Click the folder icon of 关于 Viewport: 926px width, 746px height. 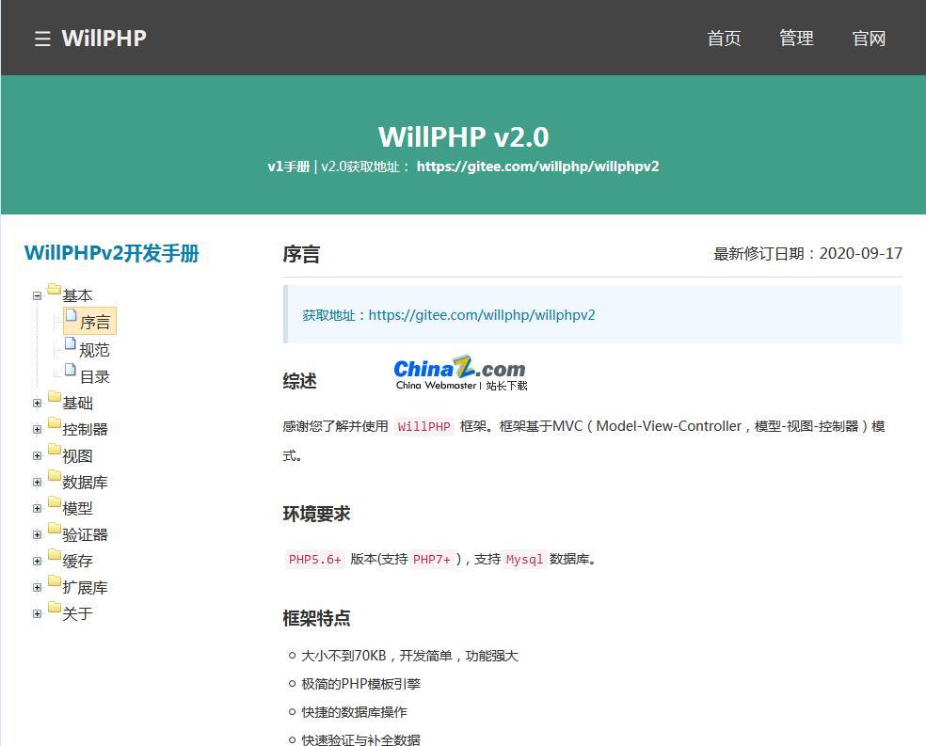[x=55, y=607]
